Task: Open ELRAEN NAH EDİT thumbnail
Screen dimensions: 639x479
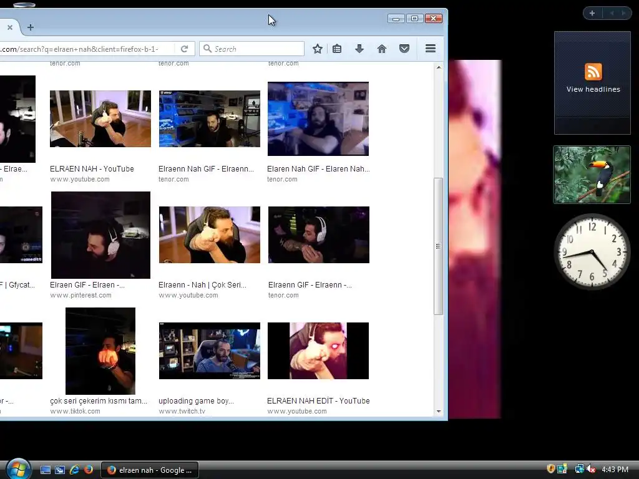Action: [318, 351]
